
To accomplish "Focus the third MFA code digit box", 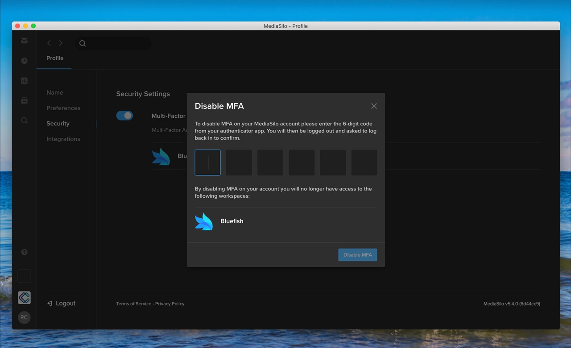I will click(270, 162).
